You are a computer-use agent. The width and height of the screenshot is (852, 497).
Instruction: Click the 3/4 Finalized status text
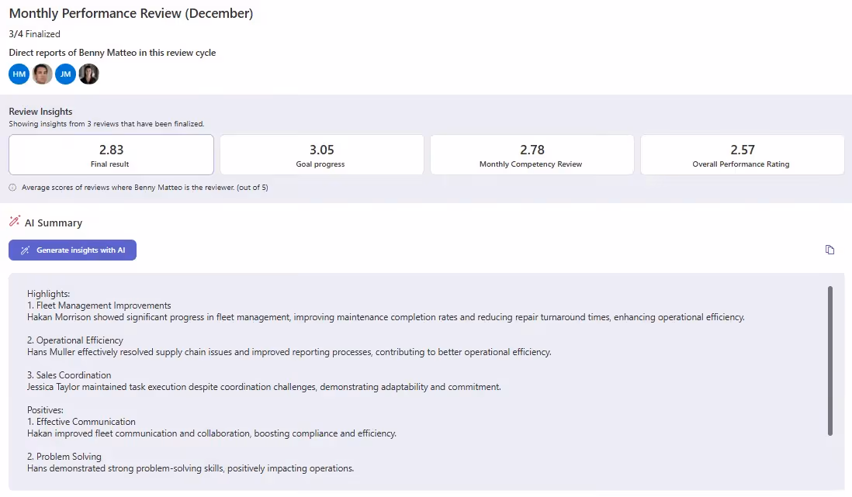tap(34, 33)
